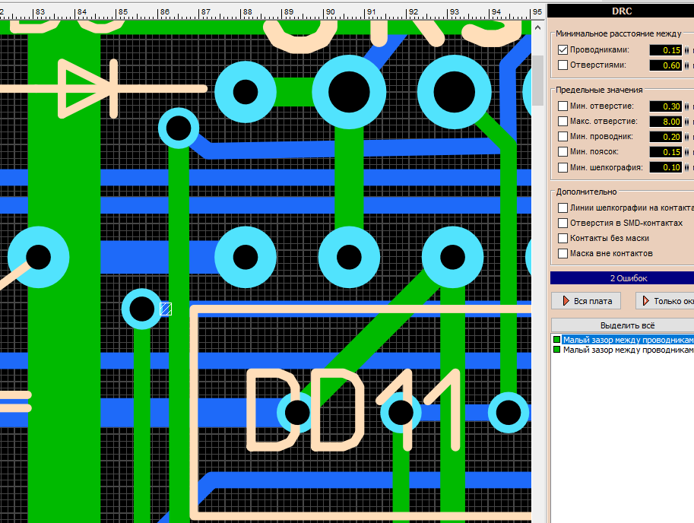Disable the Проводниками distance check

(562, 49)
